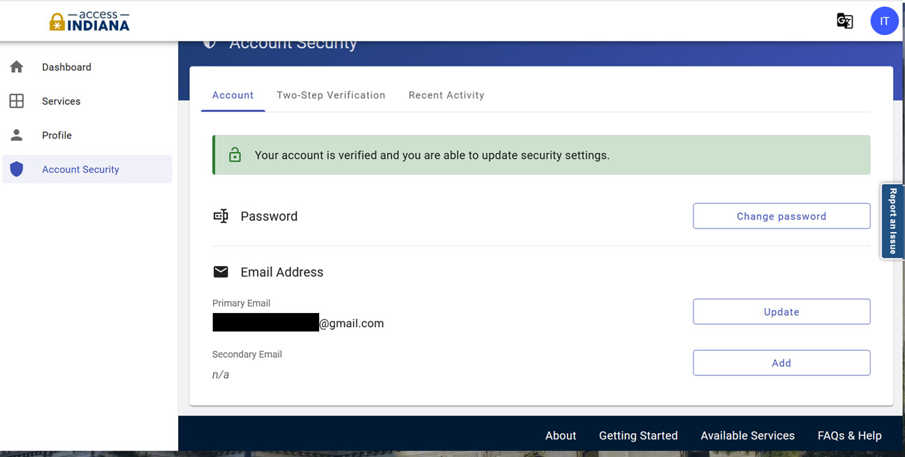The width and height of the screenshot is (905, 457).
Task: Click the Services grid icon
Action: [x=17, y=101]
